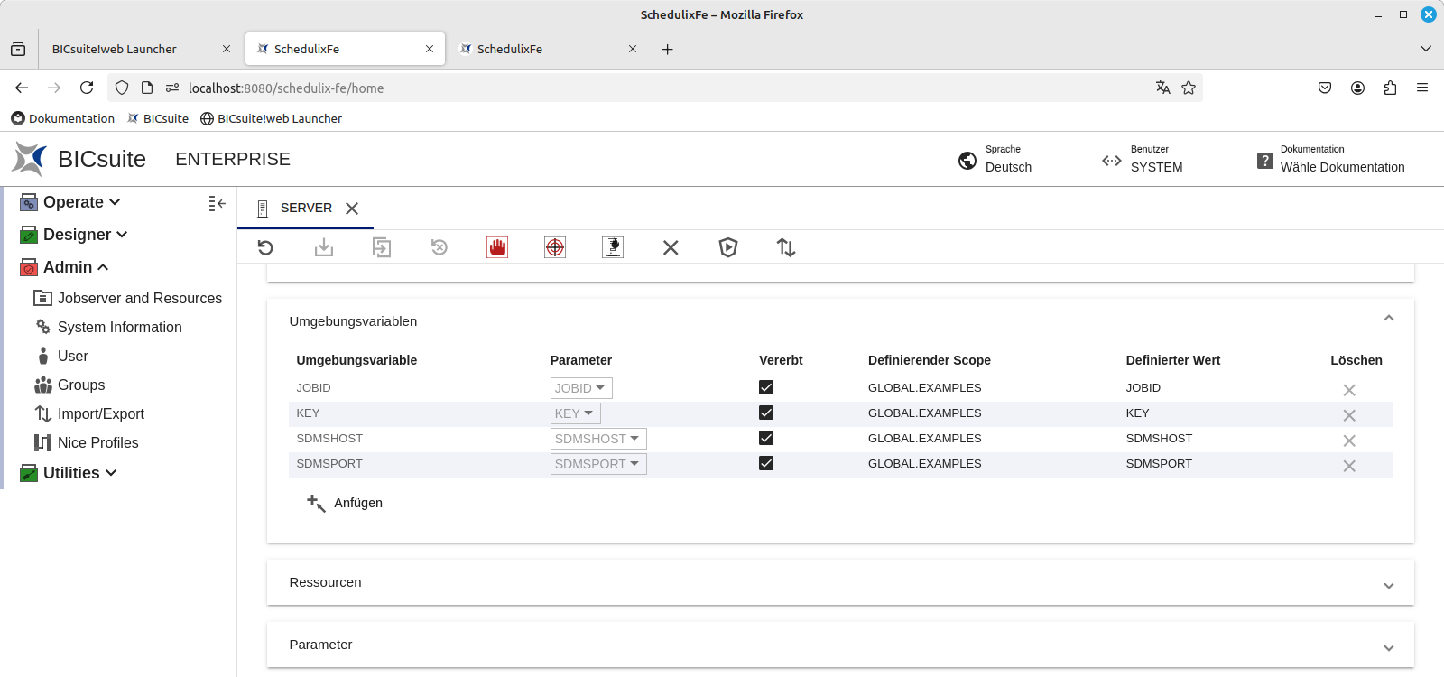The image size is (1444, 677).
Task: Change language from Deutsch
Action: click(x=1008, y=167)
